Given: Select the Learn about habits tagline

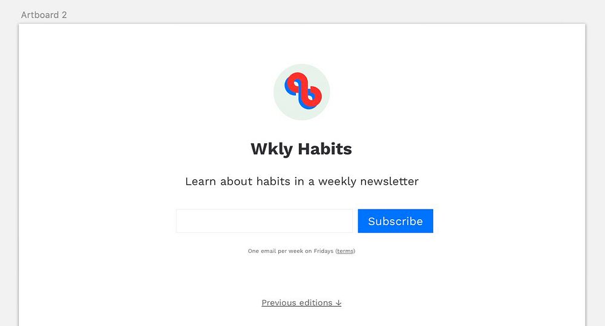Looking at the screenshot, I should [302, 181].
